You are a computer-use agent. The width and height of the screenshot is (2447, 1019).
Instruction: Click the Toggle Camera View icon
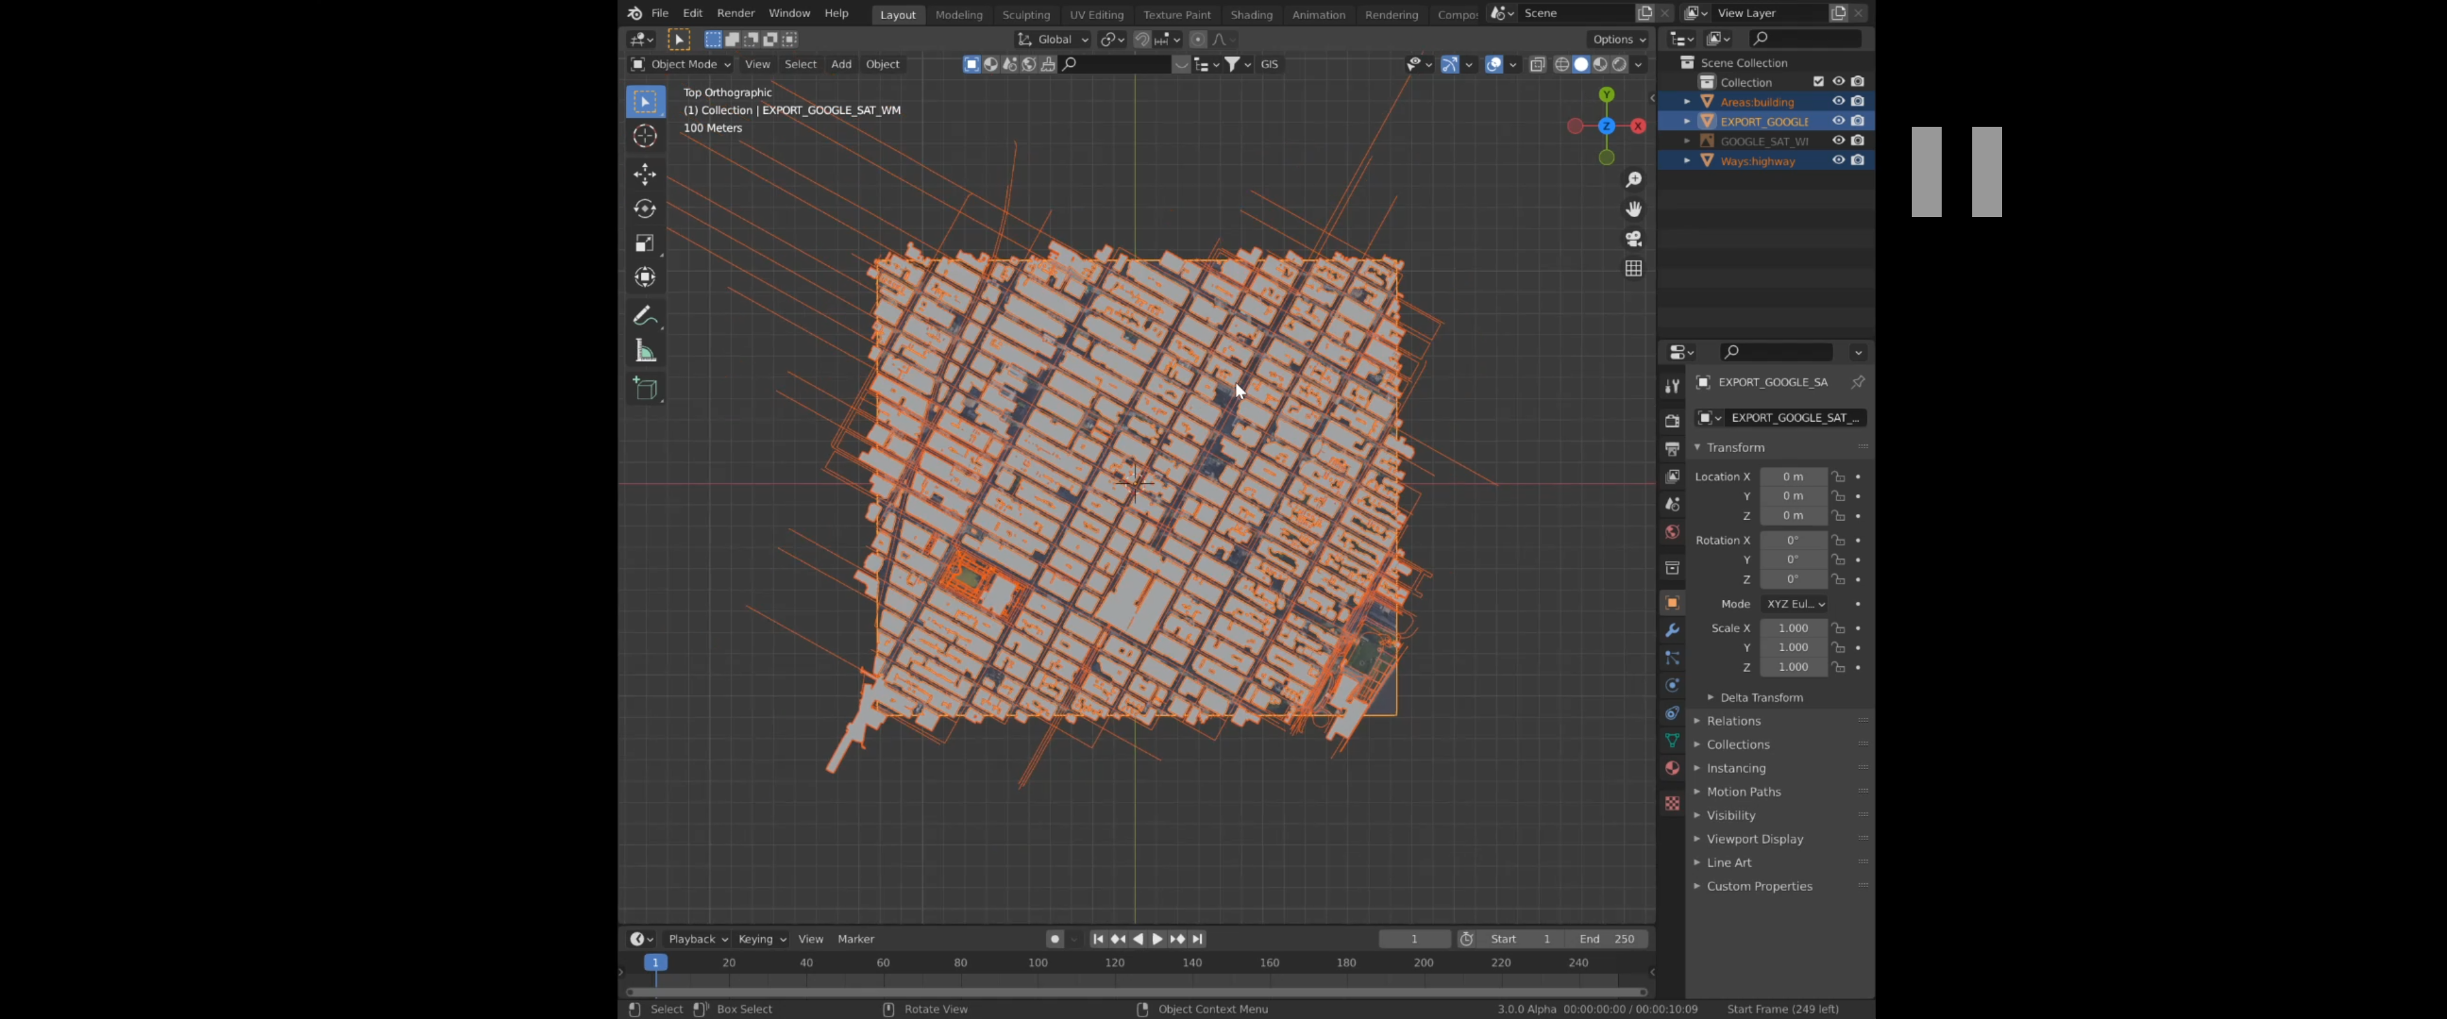pos(1633,238)
